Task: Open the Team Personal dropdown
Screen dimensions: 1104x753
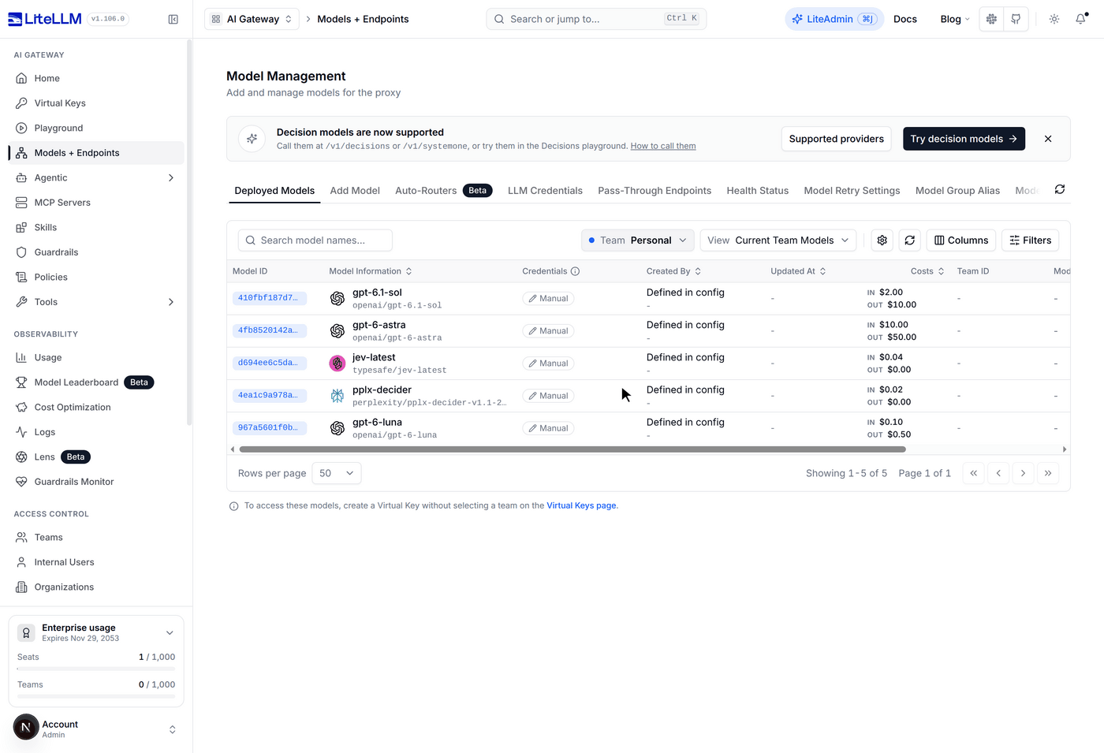Action: tap(638, 240)
